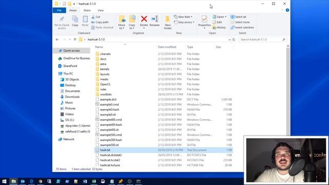Select SharePoint in the sidebar

pyautogui.click(x=68, y=66)
